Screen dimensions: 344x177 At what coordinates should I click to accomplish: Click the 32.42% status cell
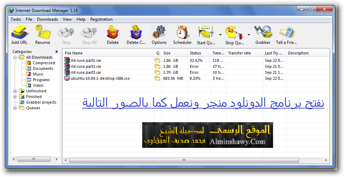point(196,60)
